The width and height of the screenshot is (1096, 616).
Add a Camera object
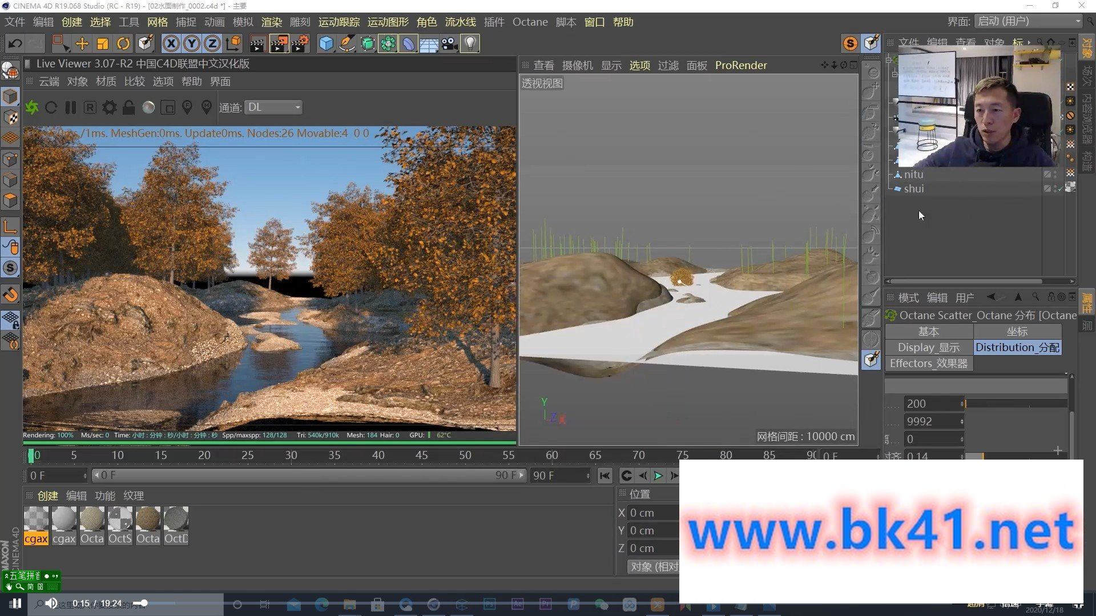(449, 43)
